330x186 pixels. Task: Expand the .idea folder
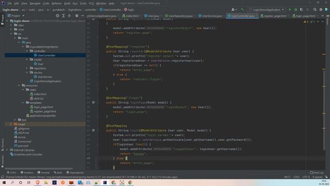[x=11, y=25]
